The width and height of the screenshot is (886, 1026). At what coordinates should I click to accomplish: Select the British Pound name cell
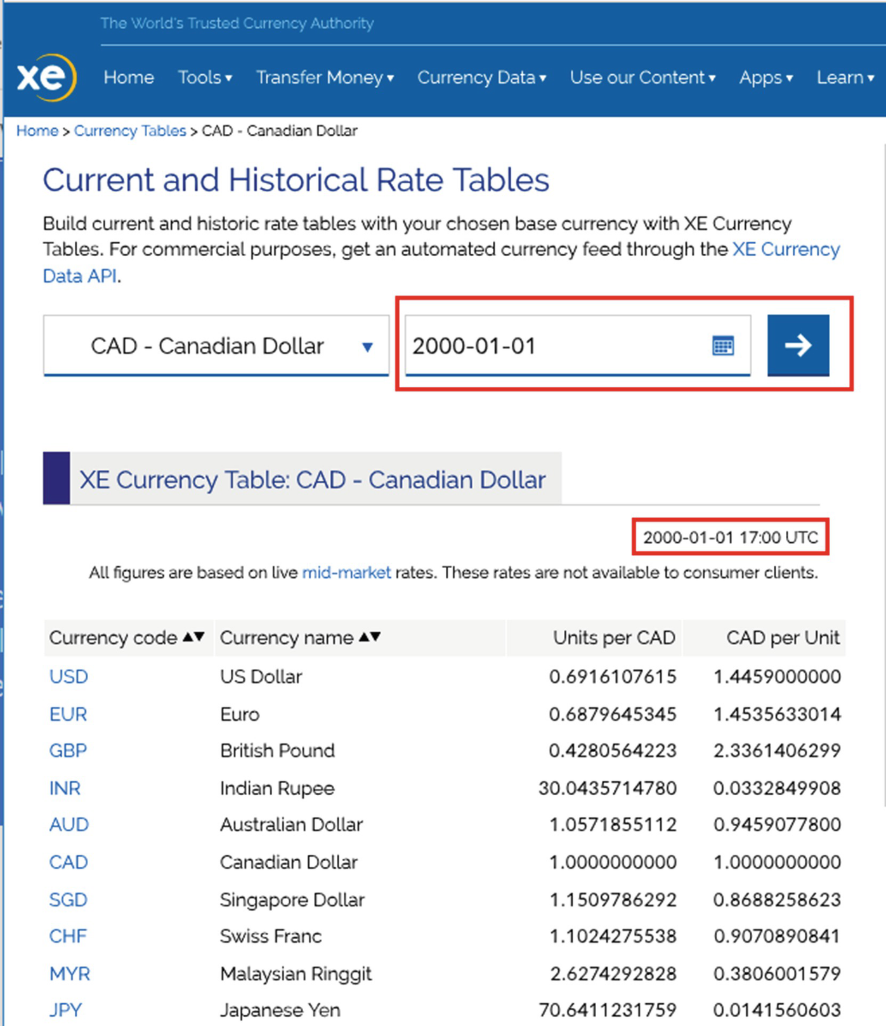[x=277, y=751]
